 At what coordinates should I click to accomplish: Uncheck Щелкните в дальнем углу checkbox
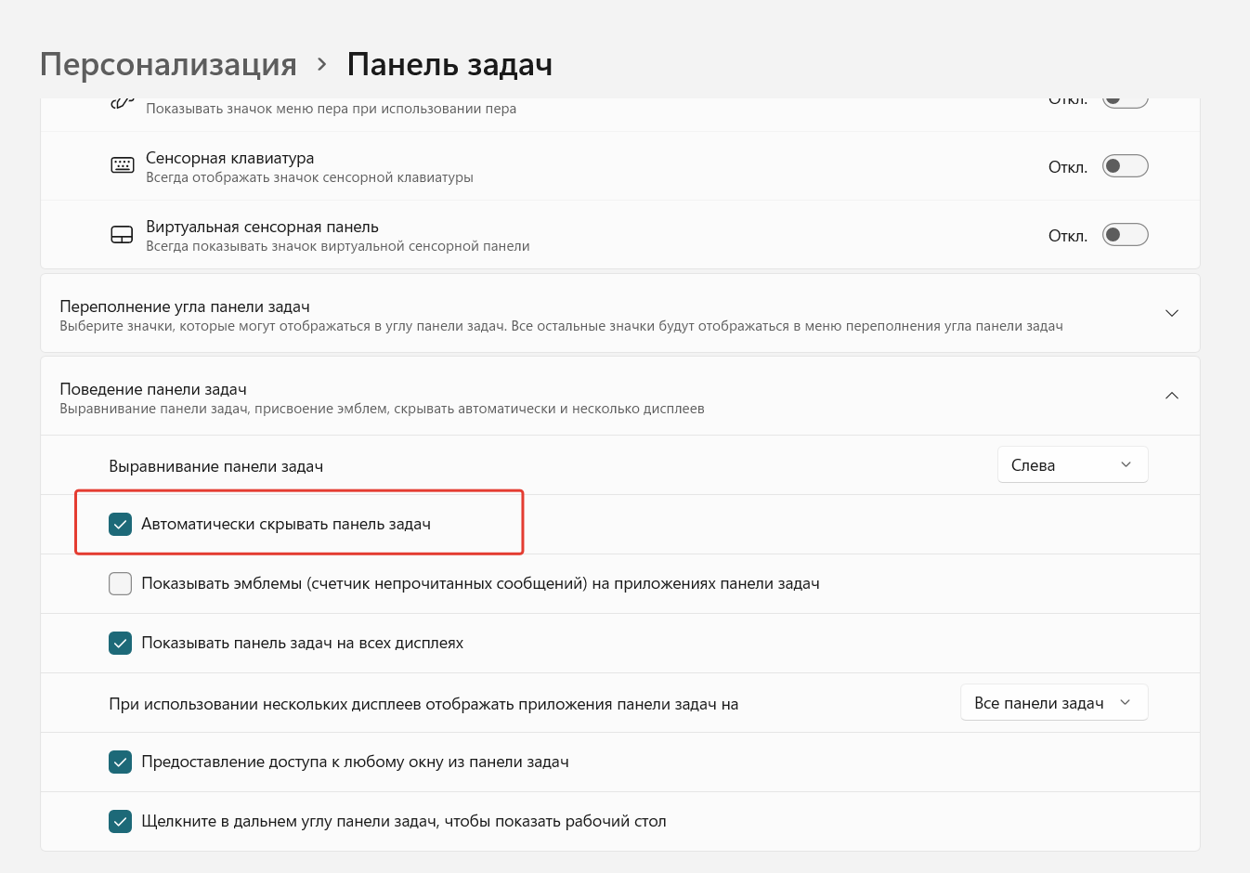(120, 821)
